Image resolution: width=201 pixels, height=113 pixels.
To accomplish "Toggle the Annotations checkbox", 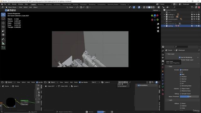I will (139, 85).
